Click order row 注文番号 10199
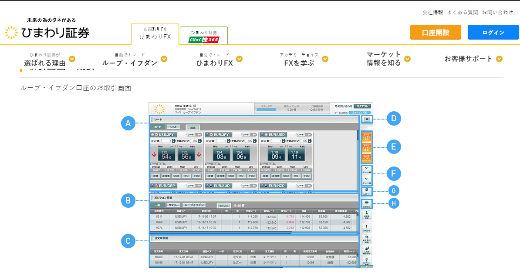Image resolution: width=520 pixels, height=273 pixels. [x=254, y=263]
